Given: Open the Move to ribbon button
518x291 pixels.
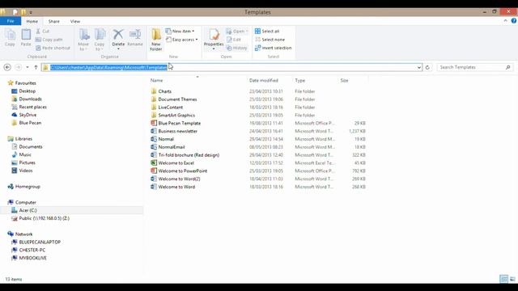Looking at the screenshot, I should pos(83,40).
